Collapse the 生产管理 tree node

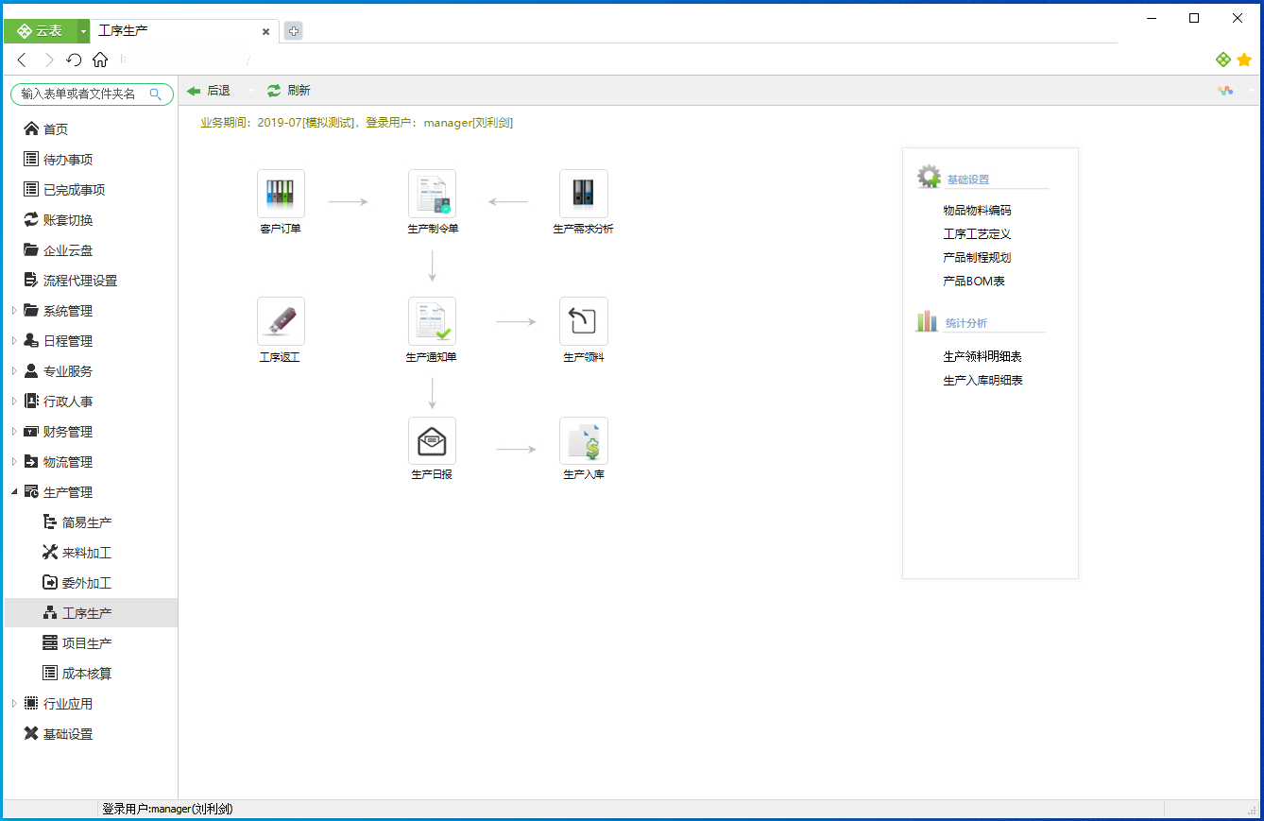[14, 492]
